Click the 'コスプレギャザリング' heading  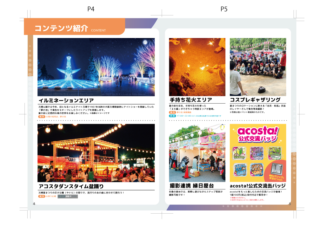(x=255, y=100)
